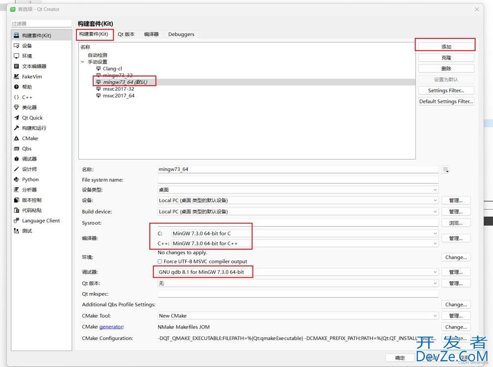Open the 构建套件(Kit) category icon in sidebar

pyautogui.click(x=16, y=35)
